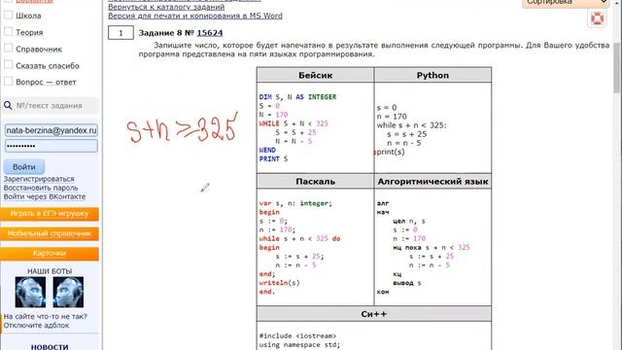Open Вернуться к каталогу заданий link
The height and width of the screenshot is (350, 622).
[x=166, y=7]
